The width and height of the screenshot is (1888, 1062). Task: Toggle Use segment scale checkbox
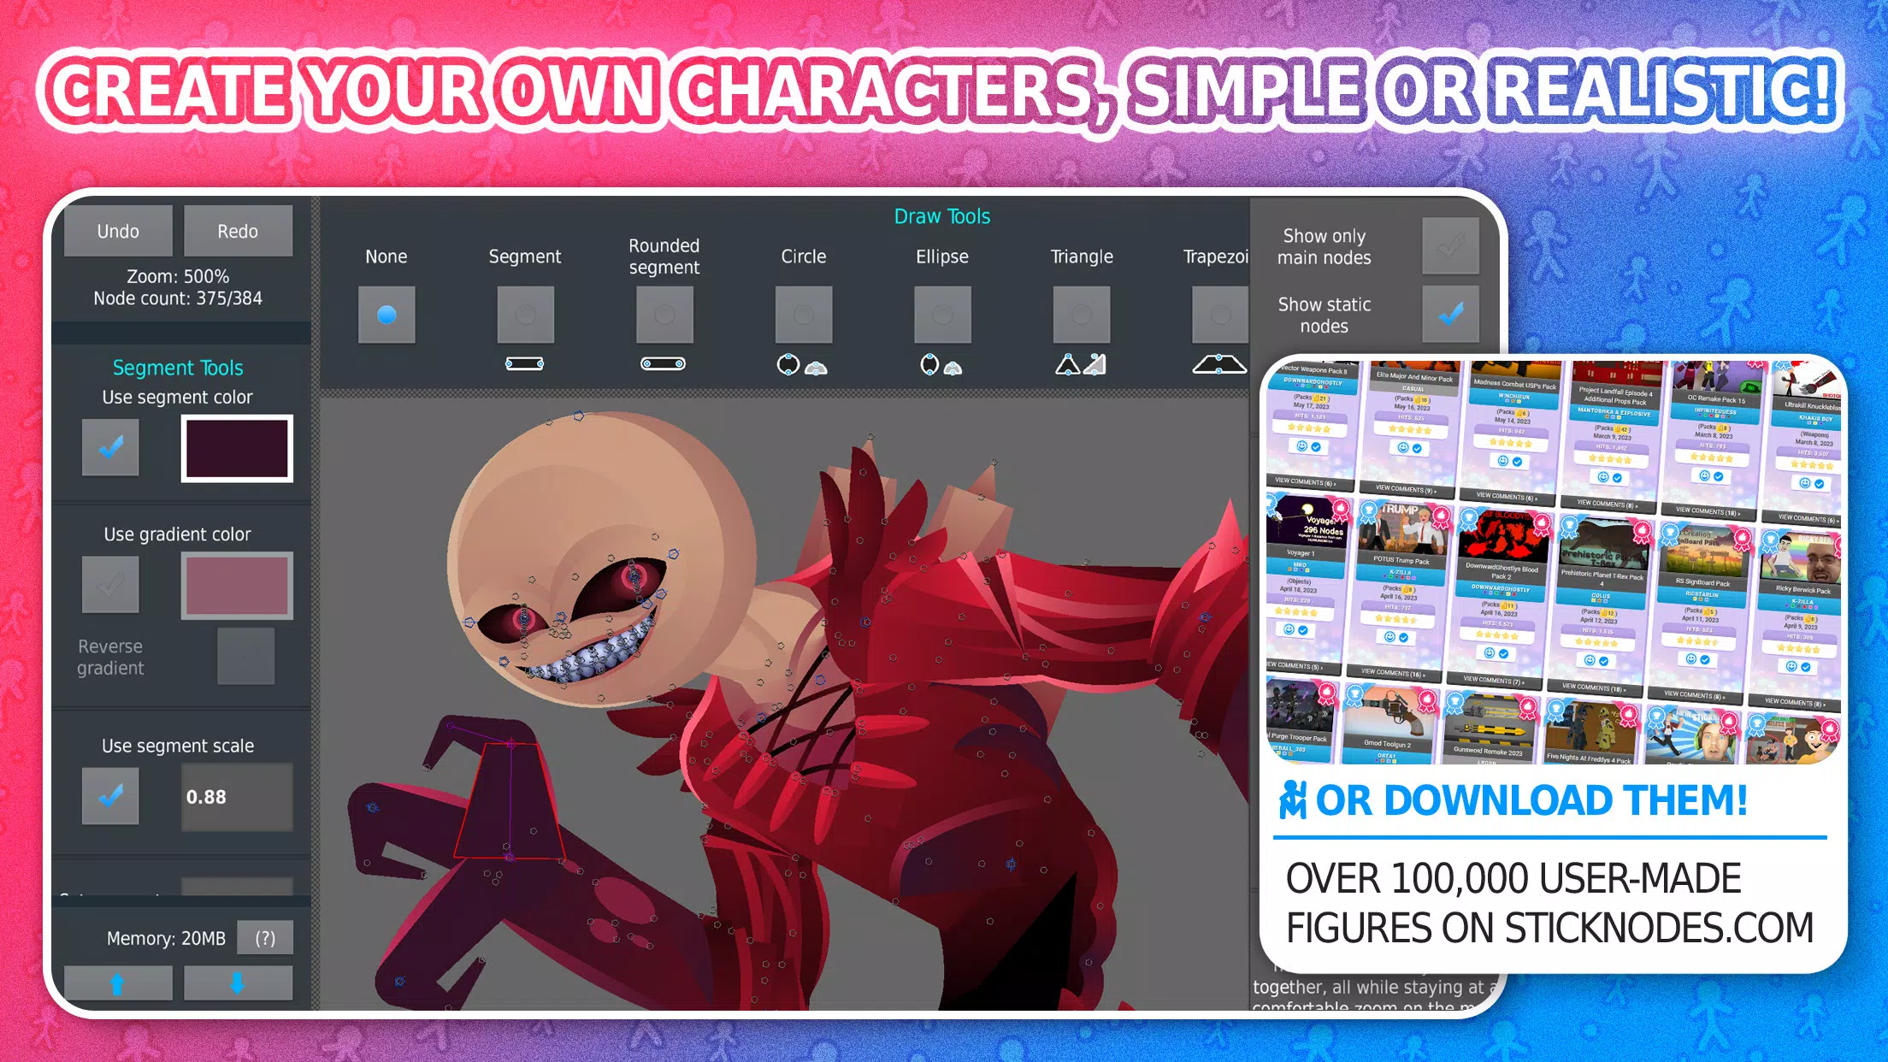pos(111,796)
